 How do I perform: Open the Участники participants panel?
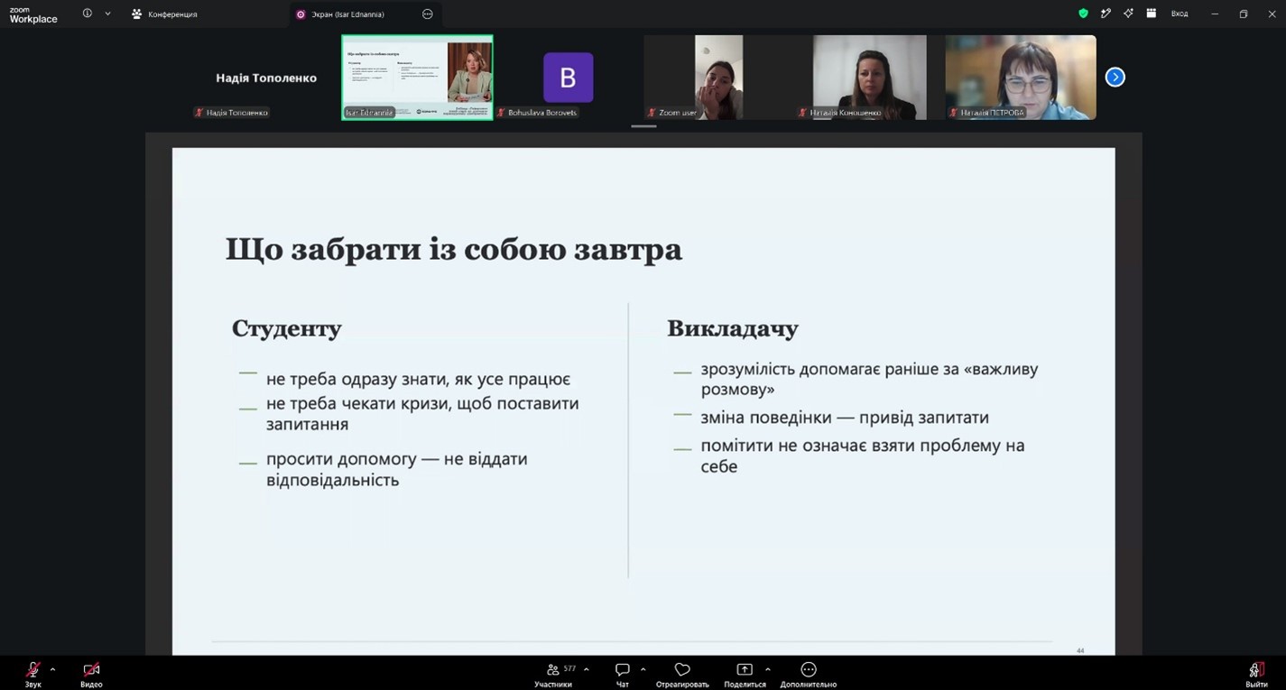click(553, 674)
